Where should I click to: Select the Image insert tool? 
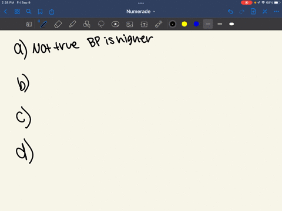(x=130, y=24)
